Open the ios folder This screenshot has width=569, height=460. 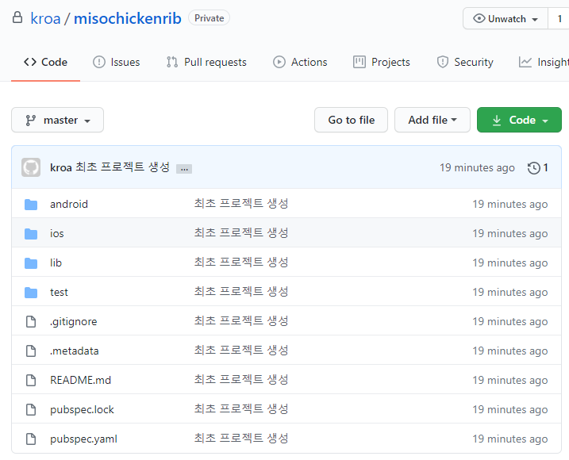(57, 234)
